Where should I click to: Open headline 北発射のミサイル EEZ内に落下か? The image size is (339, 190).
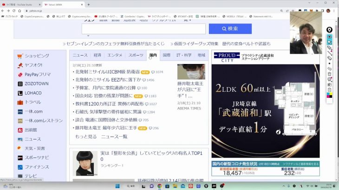coord(108,80)
